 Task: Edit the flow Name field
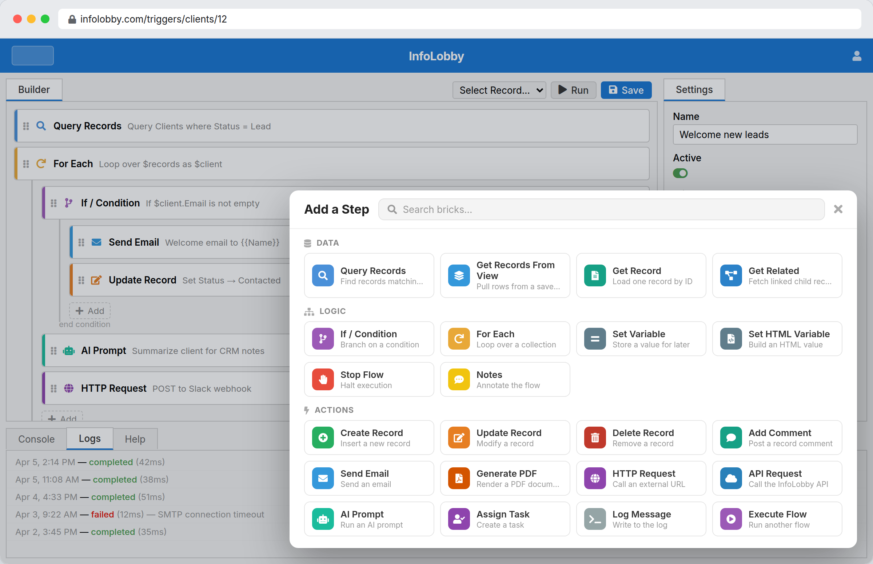click(765, 134)
